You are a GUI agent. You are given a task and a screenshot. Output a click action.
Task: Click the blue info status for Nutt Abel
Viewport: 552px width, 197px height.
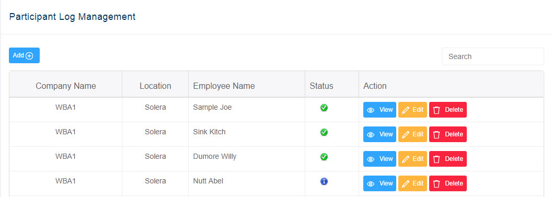pos(324,181)
